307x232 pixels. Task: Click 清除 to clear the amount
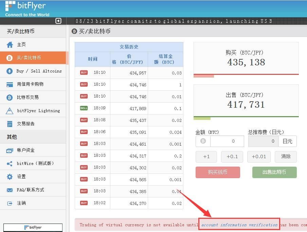coord(286,156)
